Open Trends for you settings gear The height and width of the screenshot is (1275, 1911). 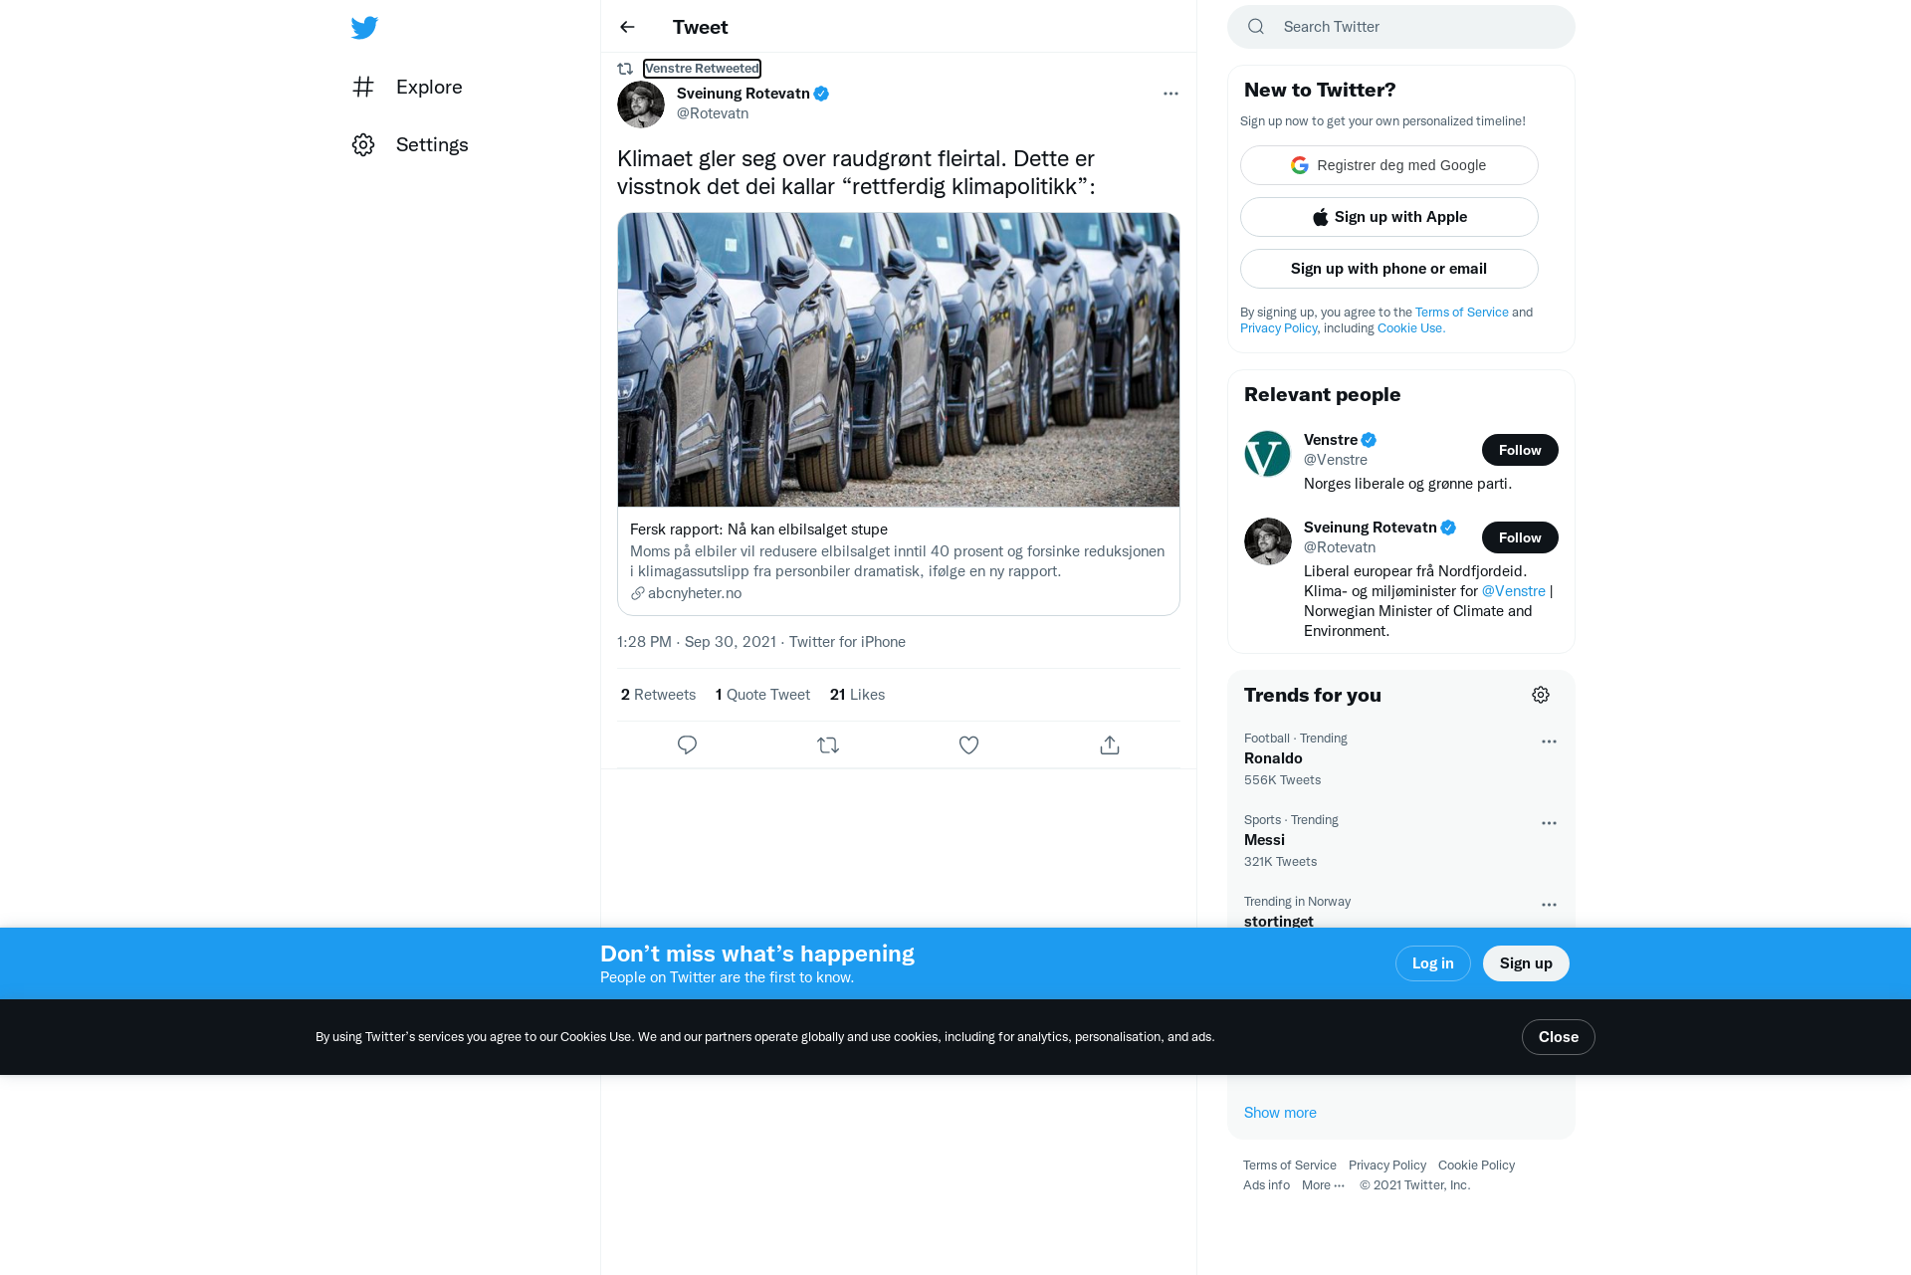(1541, 695)
